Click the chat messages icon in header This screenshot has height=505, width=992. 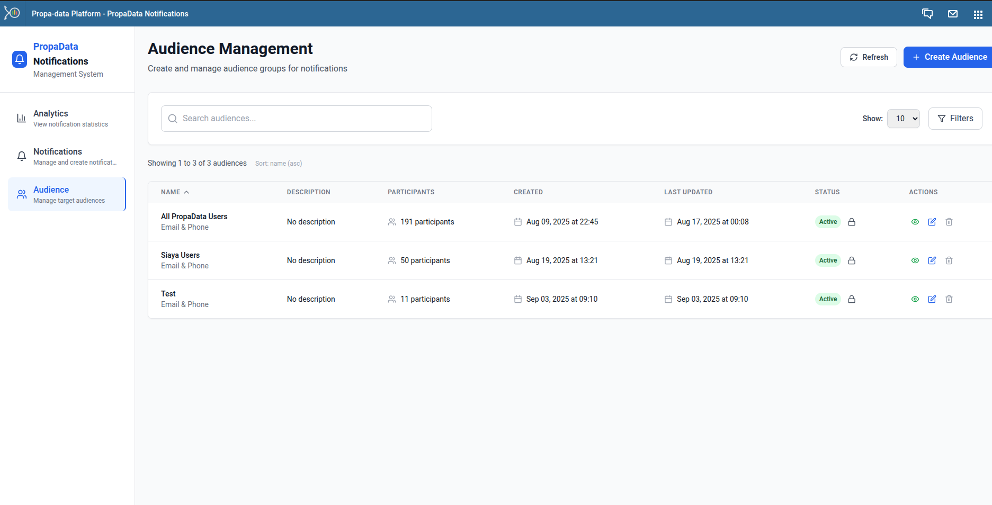click(x=927, y=14)
